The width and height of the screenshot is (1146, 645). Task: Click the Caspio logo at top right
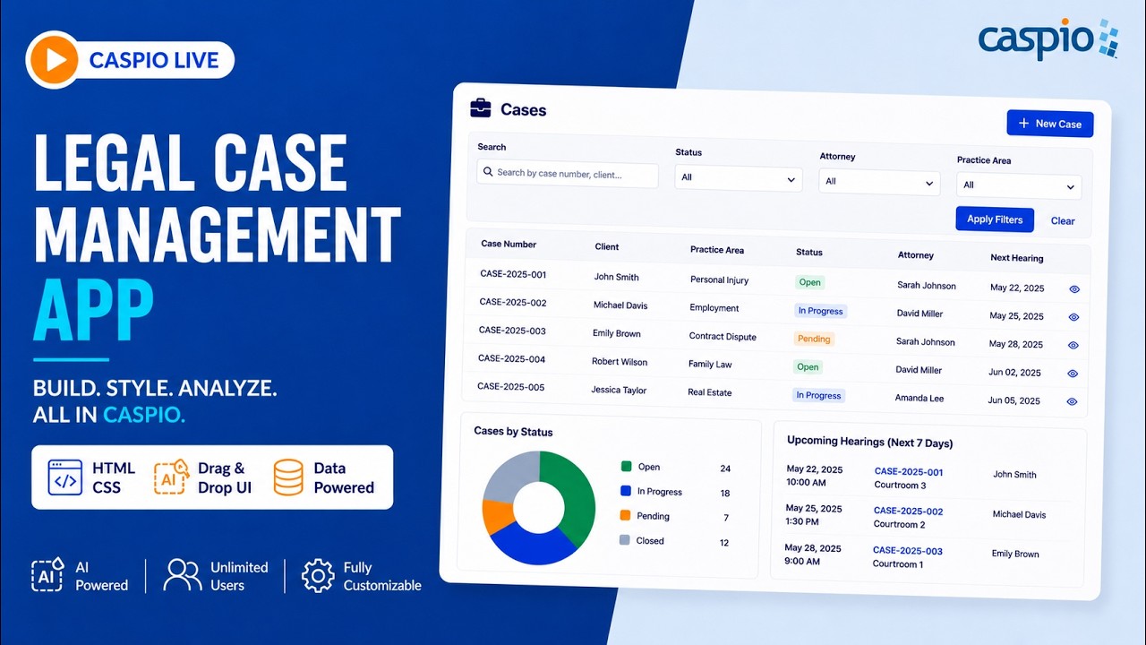1048,39
